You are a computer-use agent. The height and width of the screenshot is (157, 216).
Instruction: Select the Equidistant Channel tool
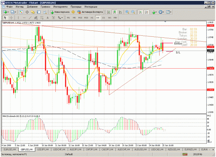click(36, 18)
